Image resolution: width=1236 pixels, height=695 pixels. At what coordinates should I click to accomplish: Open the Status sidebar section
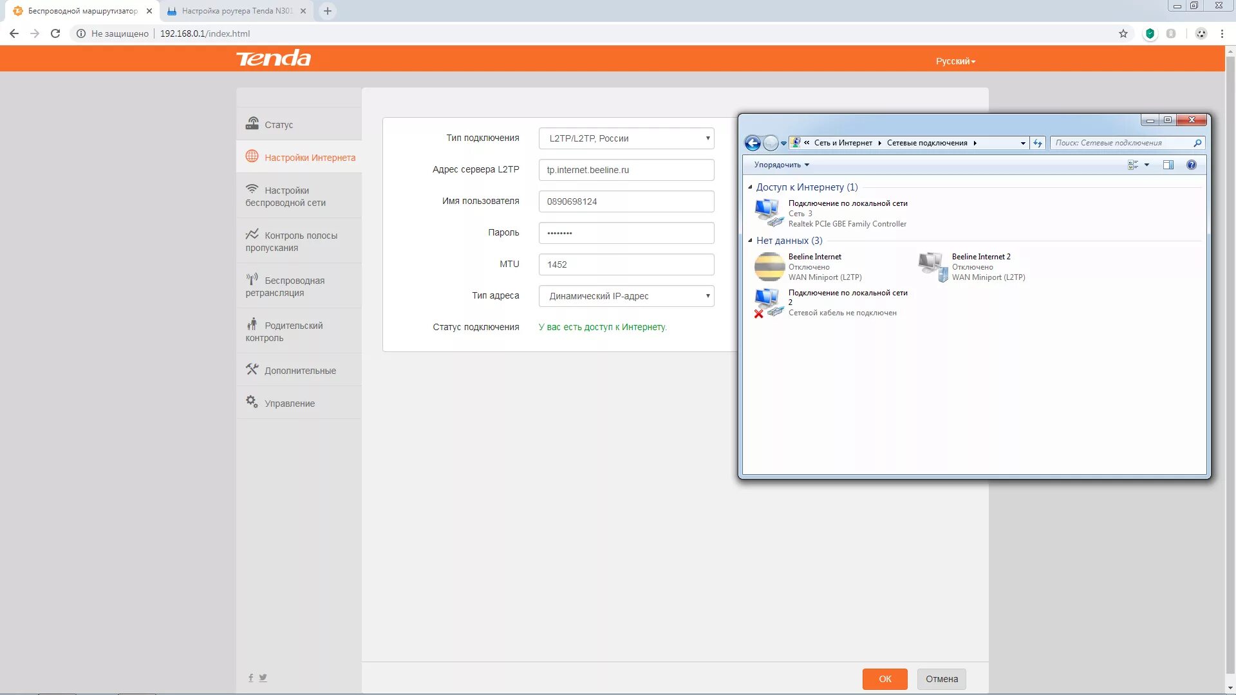tap(278, 124)
